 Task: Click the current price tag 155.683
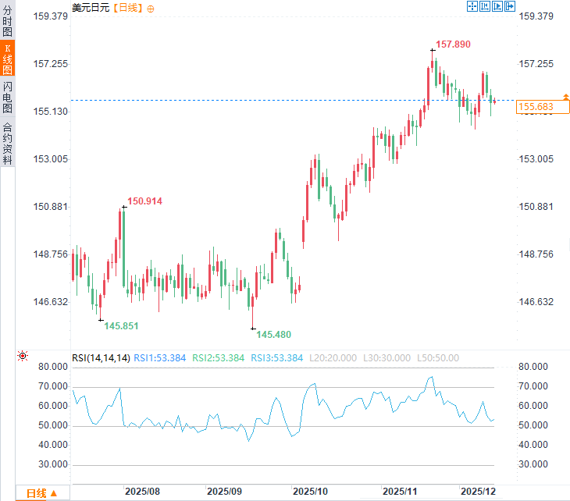pos(543,107)
